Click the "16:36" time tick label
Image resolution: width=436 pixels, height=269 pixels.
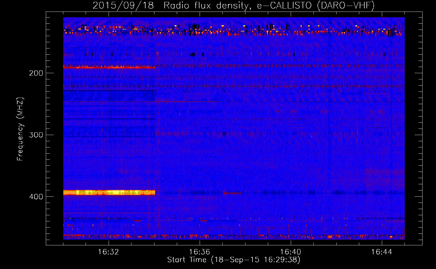click(x=200, y=252)
